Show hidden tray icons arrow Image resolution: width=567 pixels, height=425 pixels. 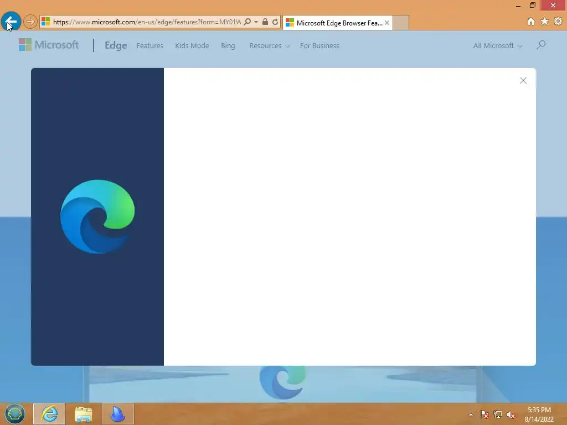[471, 414]
